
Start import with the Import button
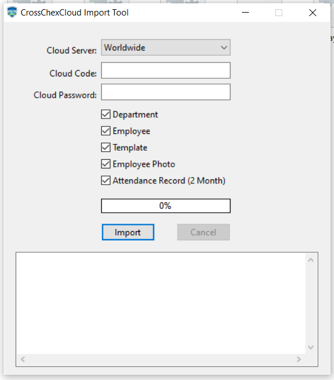tap(128, 232)
